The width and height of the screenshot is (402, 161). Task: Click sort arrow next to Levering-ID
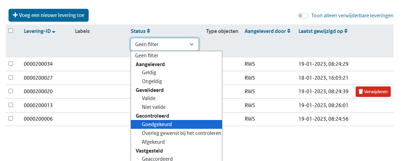(x=54, y=32)
